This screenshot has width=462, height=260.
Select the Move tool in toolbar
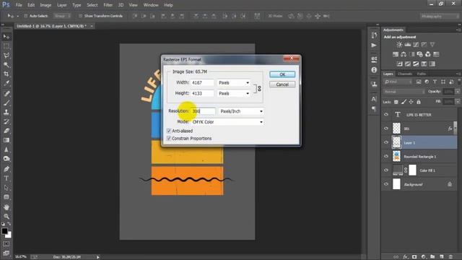click(x=6, y=37)
